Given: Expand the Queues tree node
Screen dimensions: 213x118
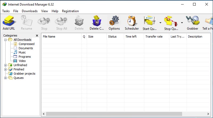Looking at the screenshot, I should click(6, 78).
